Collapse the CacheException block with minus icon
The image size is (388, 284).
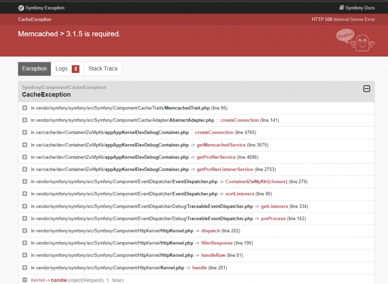pos(367,89)
